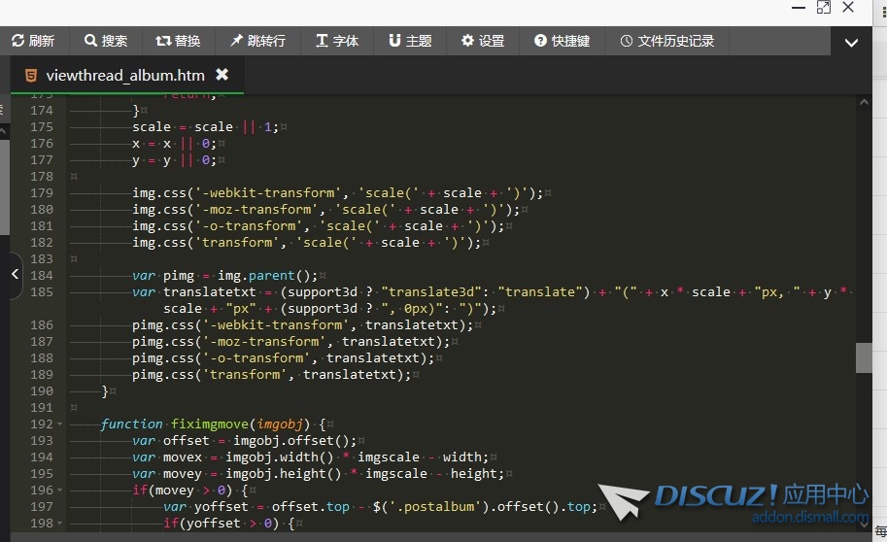Click the 快捷键 toolbar label
Screen dimensions: 887x542
[570, 41]
